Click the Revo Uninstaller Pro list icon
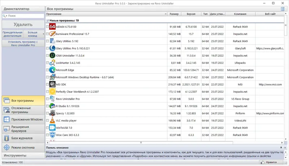Viewport: 289px width, 166px height. point(52,99)
